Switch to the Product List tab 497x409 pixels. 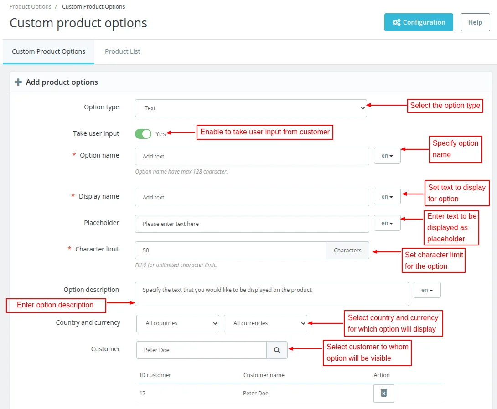122,51
